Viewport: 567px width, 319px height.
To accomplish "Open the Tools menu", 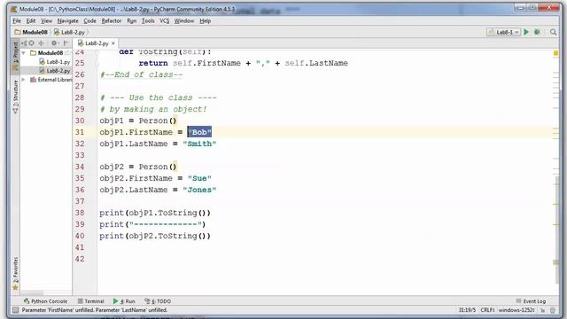I will (148, 21).
